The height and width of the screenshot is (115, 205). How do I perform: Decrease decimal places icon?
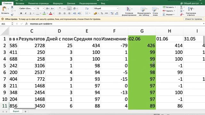[117, 13]
